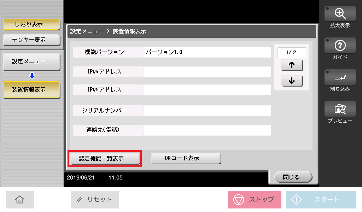Click the IPv4アドレス value field
362x212 pixels.
pos(207,72)
